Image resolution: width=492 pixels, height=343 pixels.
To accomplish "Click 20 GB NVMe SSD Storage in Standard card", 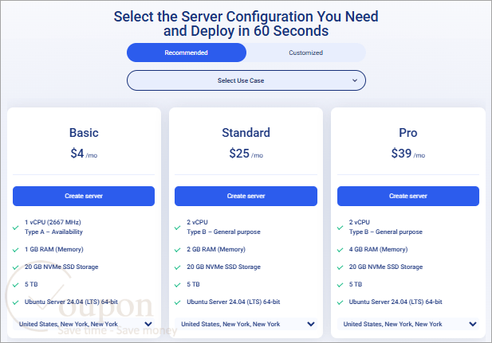I will click(x=224, y=267).
